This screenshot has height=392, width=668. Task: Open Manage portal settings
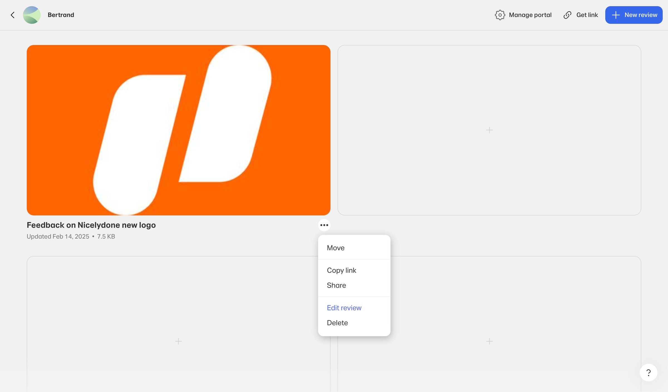click(523, 15)
